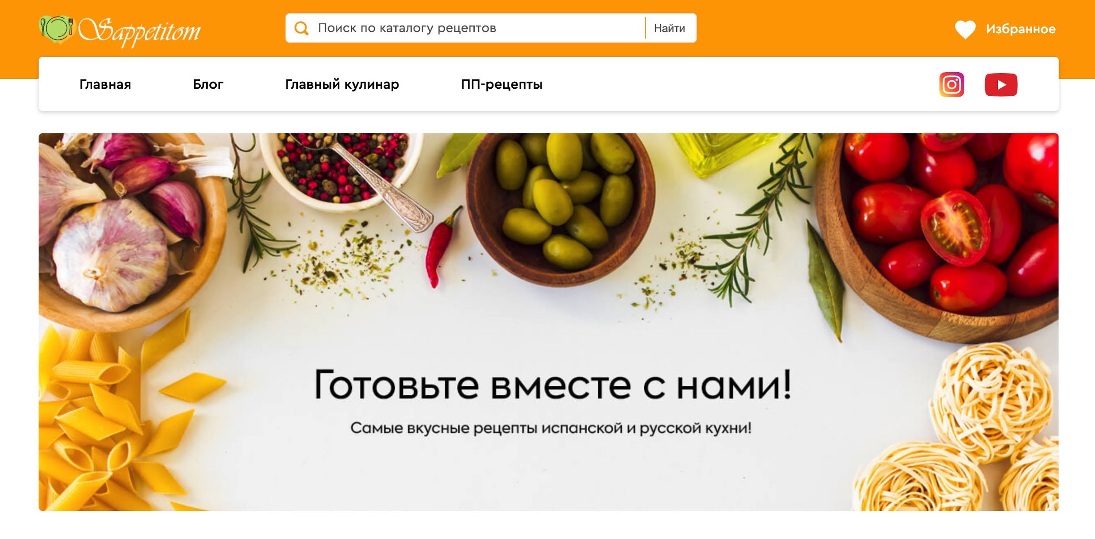Click the green plate logo icon
The width and height of the screenshot is (1095, 539).
pyautogui.click(x=57, y=29)
